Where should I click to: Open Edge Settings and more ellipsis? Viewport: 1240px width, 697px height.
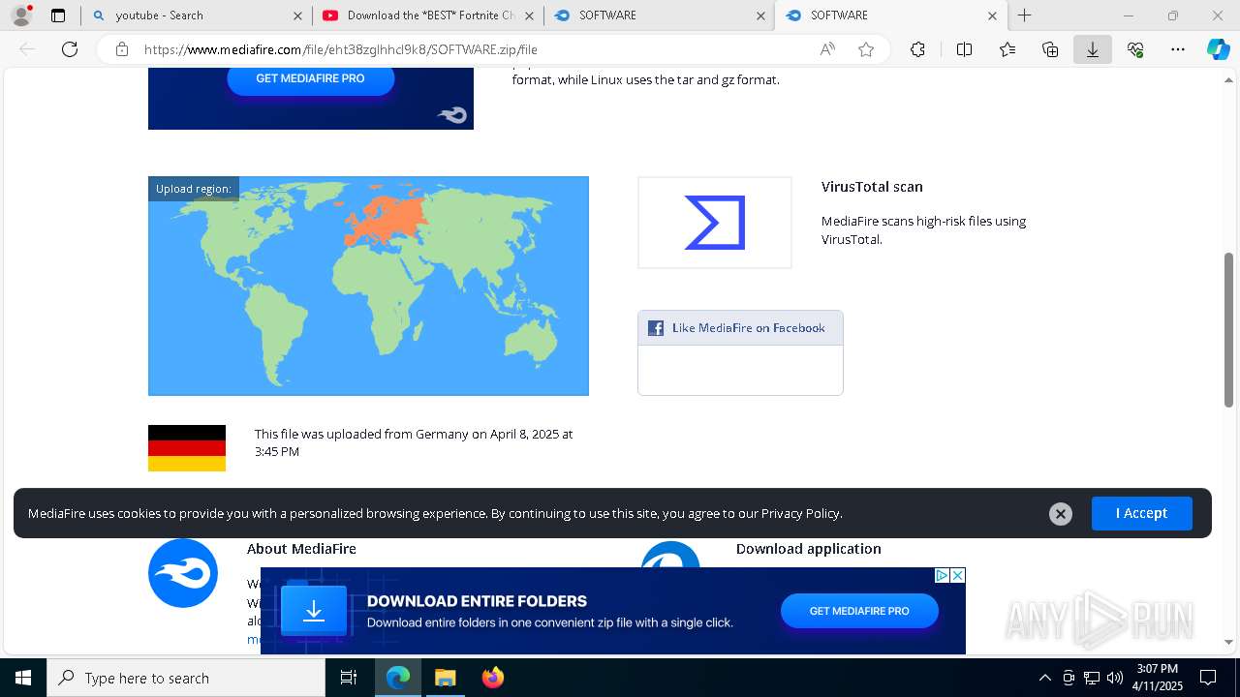[1178, 49]
